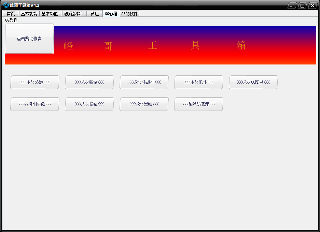Open the 永久公益 tutorial button
Screen dimensions: 320x232
[35, 82]
